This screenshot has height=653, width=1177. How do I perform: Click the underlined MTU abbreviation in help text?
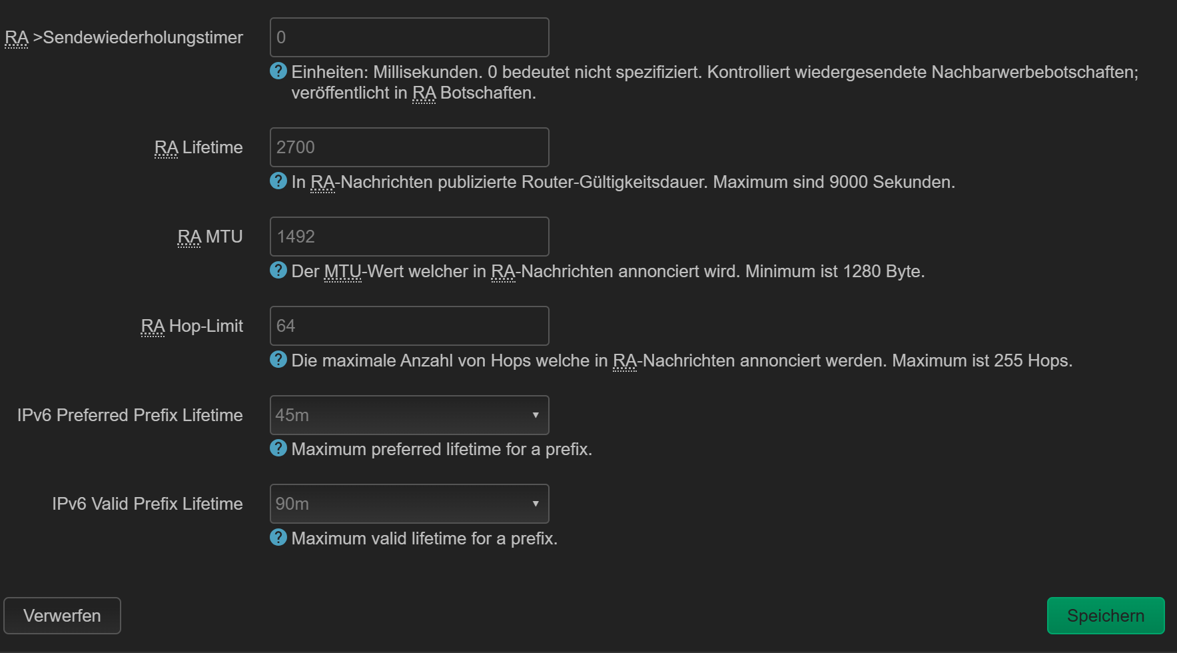pyautogui.click(x=342, y=272)
